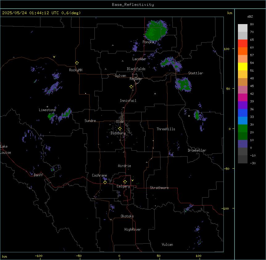
Task: Click the green radar echo beside the Limestone label
Action: (51, 116)
